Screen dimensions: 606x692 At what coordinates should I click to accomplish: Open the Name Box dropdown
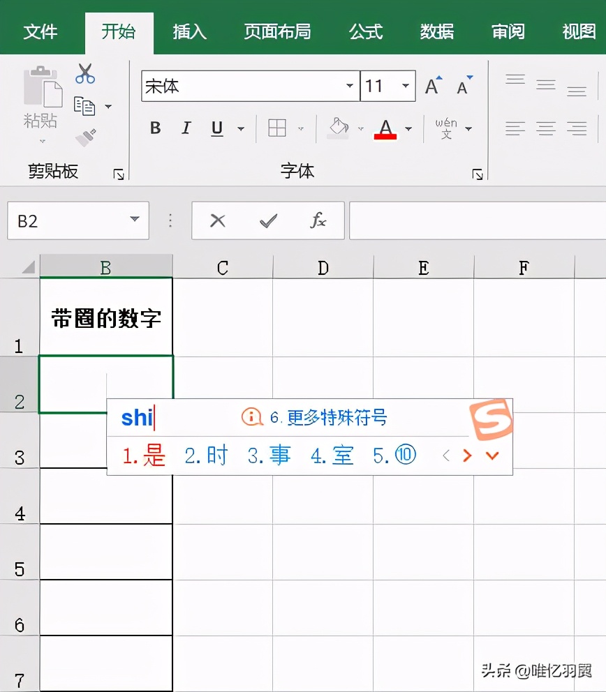click(x=135, y=219)
